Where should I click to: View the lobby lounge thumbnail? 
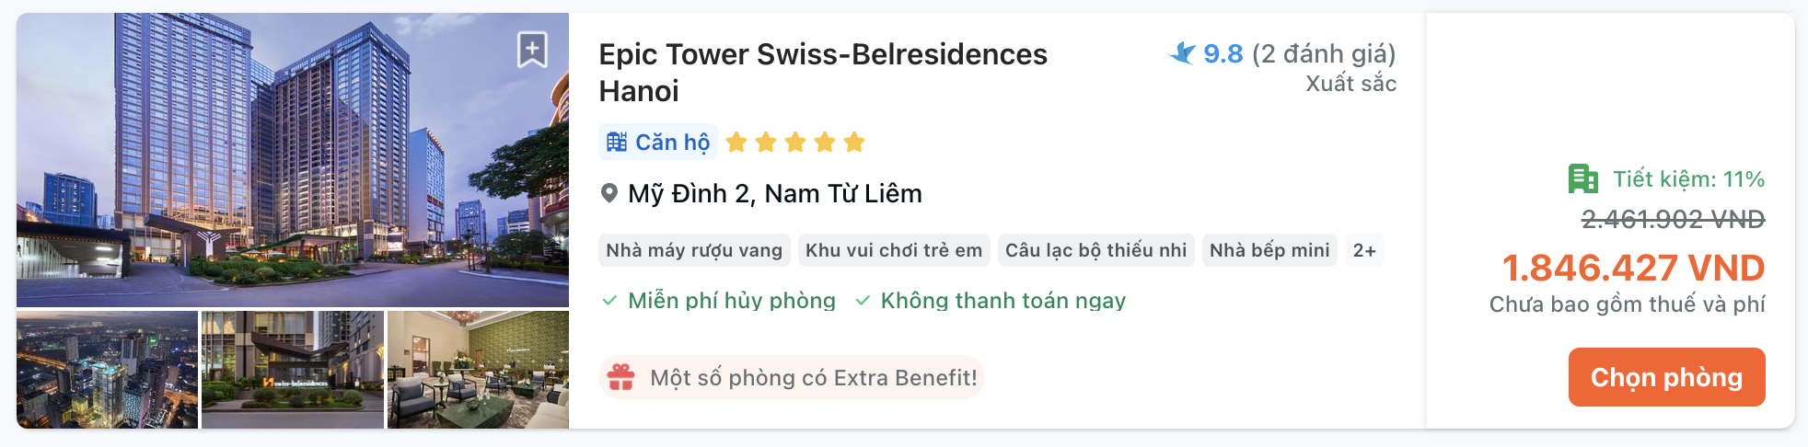coord(478,370)
